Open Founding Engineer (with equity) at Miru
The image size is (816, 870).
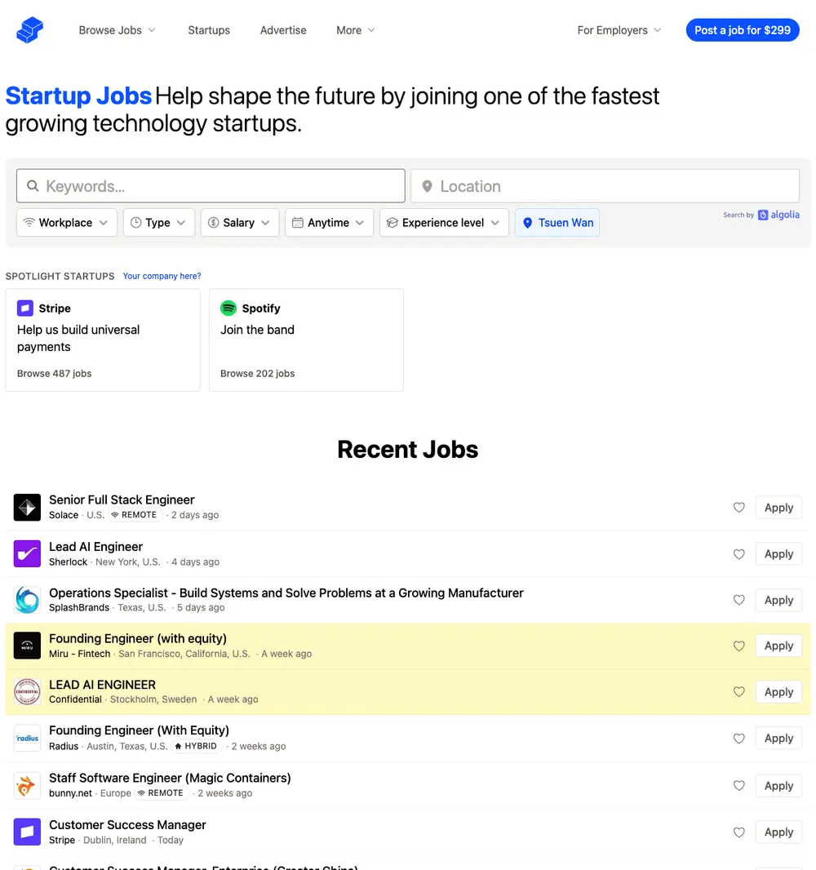pyautogui.click(x=138, y=638)
